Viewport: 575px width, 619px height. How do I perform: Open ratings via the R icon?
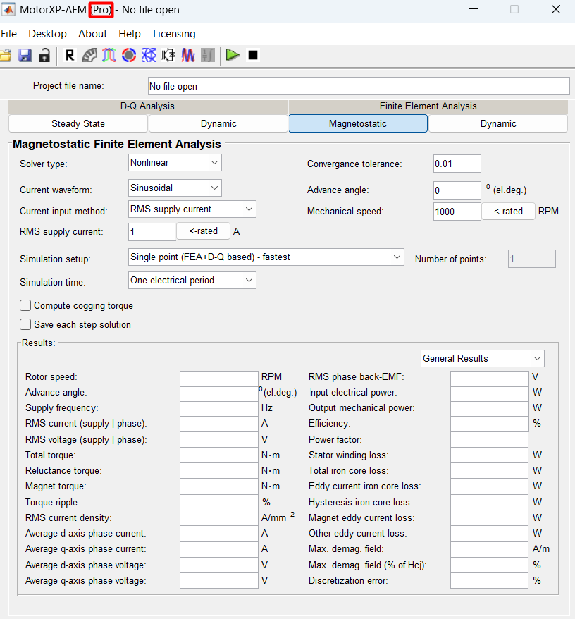coord(70,55)
